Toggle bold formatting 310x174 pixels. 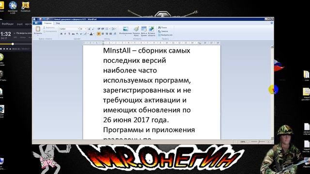click(x=62, y=34)
